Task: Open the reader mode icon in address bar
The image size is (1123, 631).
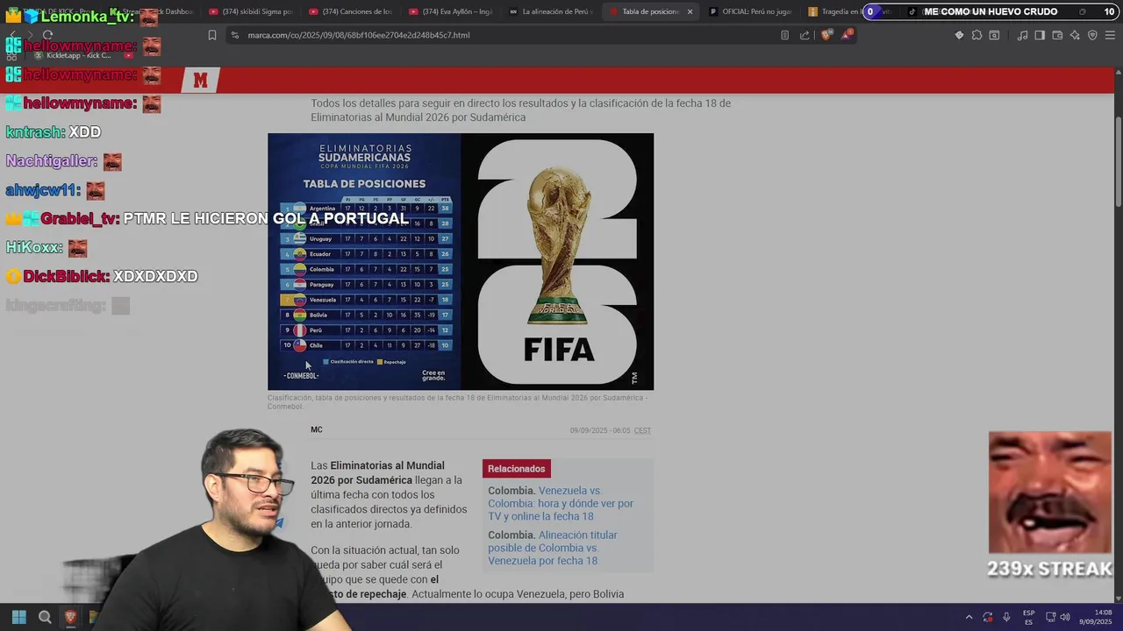Action: [x=784, y=35]
